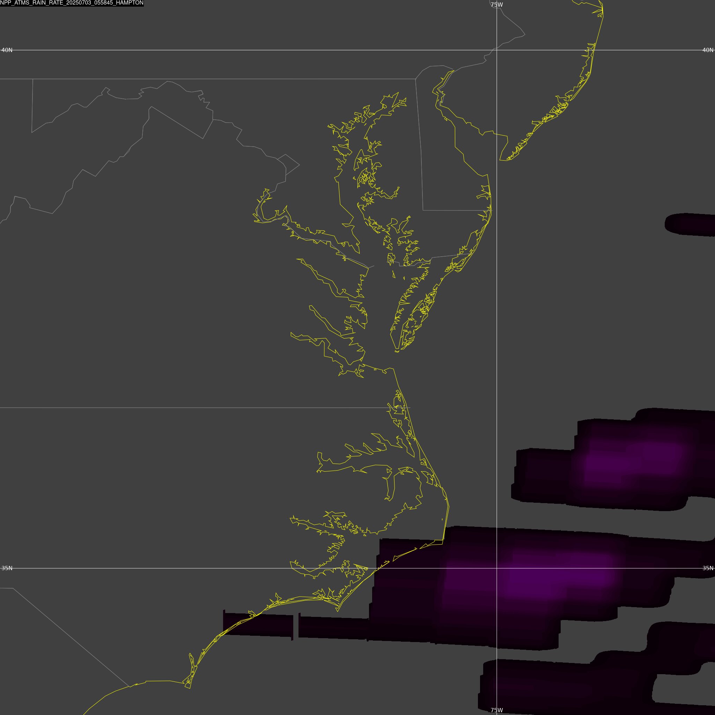
Task: Click the left 40N latitude label
Action: tap(7, 50)
